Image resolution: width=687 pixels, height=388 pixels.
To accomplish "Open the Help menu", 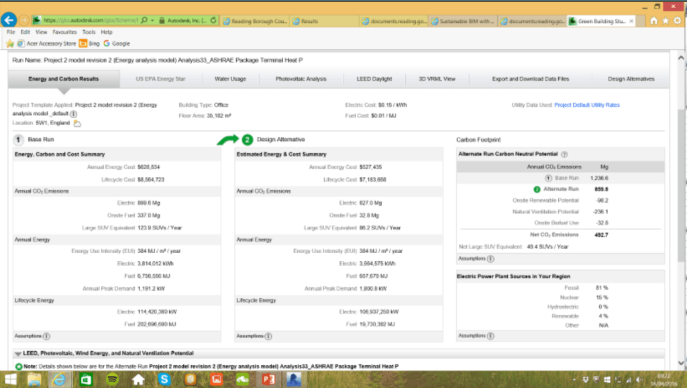I will 107,32.
